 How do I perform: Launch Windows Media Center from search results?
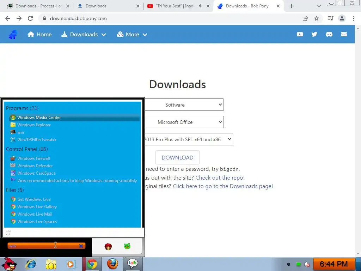[74, 118]
